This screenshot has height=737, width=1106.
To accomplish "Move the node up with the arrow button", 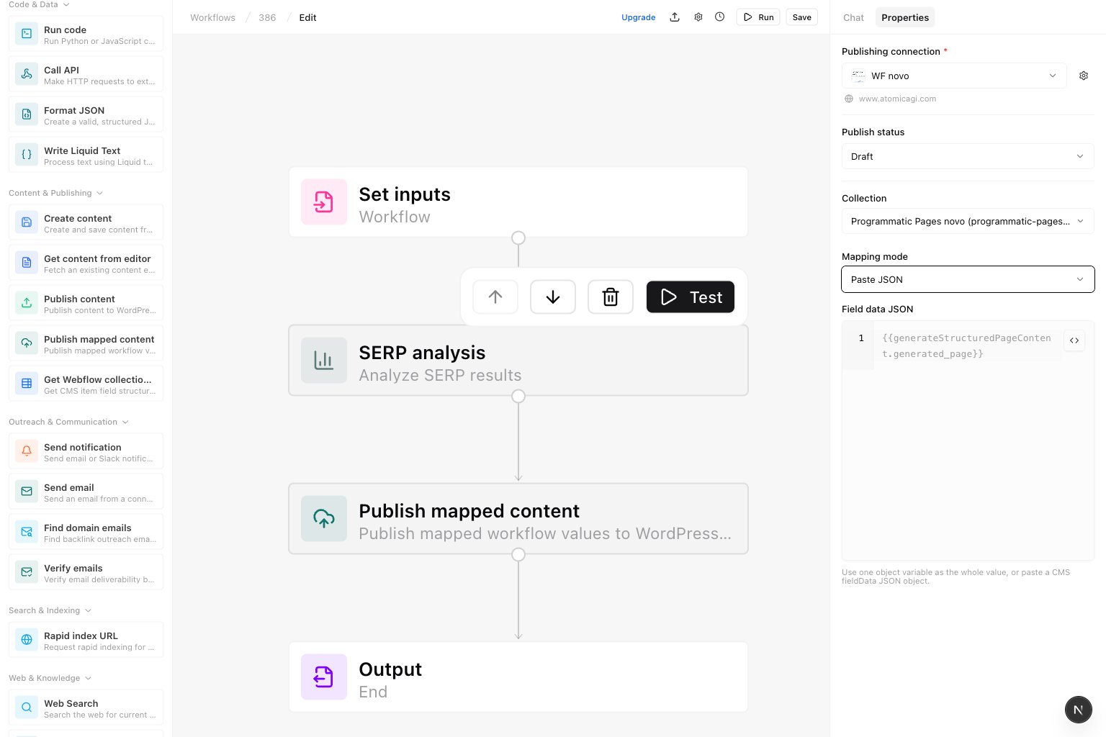I will [495, 297].
